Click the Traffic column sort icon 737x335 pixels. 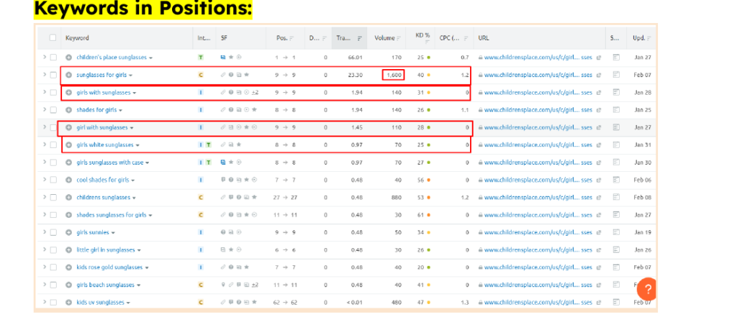[x=360, y=39]
